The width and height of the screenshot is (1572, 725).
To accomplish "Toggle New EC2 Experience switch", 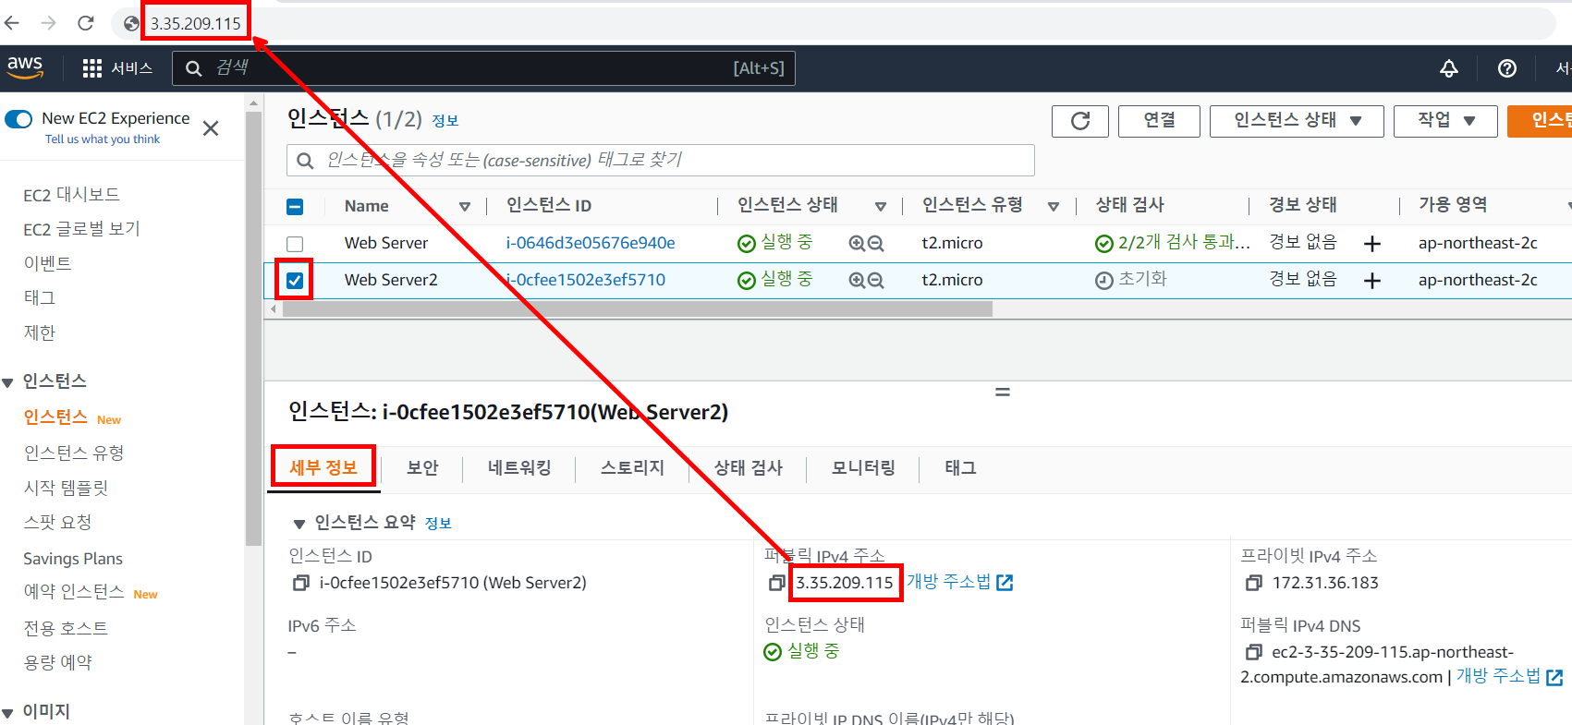I will pos(18,119).
